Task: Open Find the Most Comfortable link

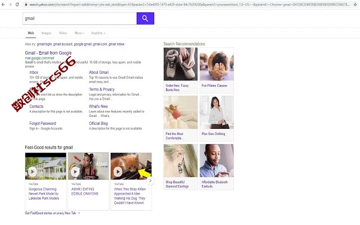Action: point(174,136)
